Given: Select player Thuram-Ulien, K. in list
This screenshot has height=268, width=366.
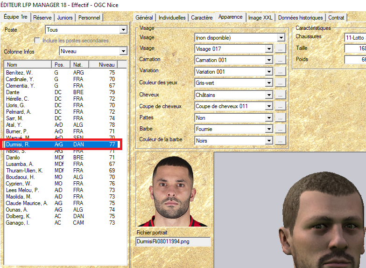Looking at the screenshot, I should pos(61,171).
